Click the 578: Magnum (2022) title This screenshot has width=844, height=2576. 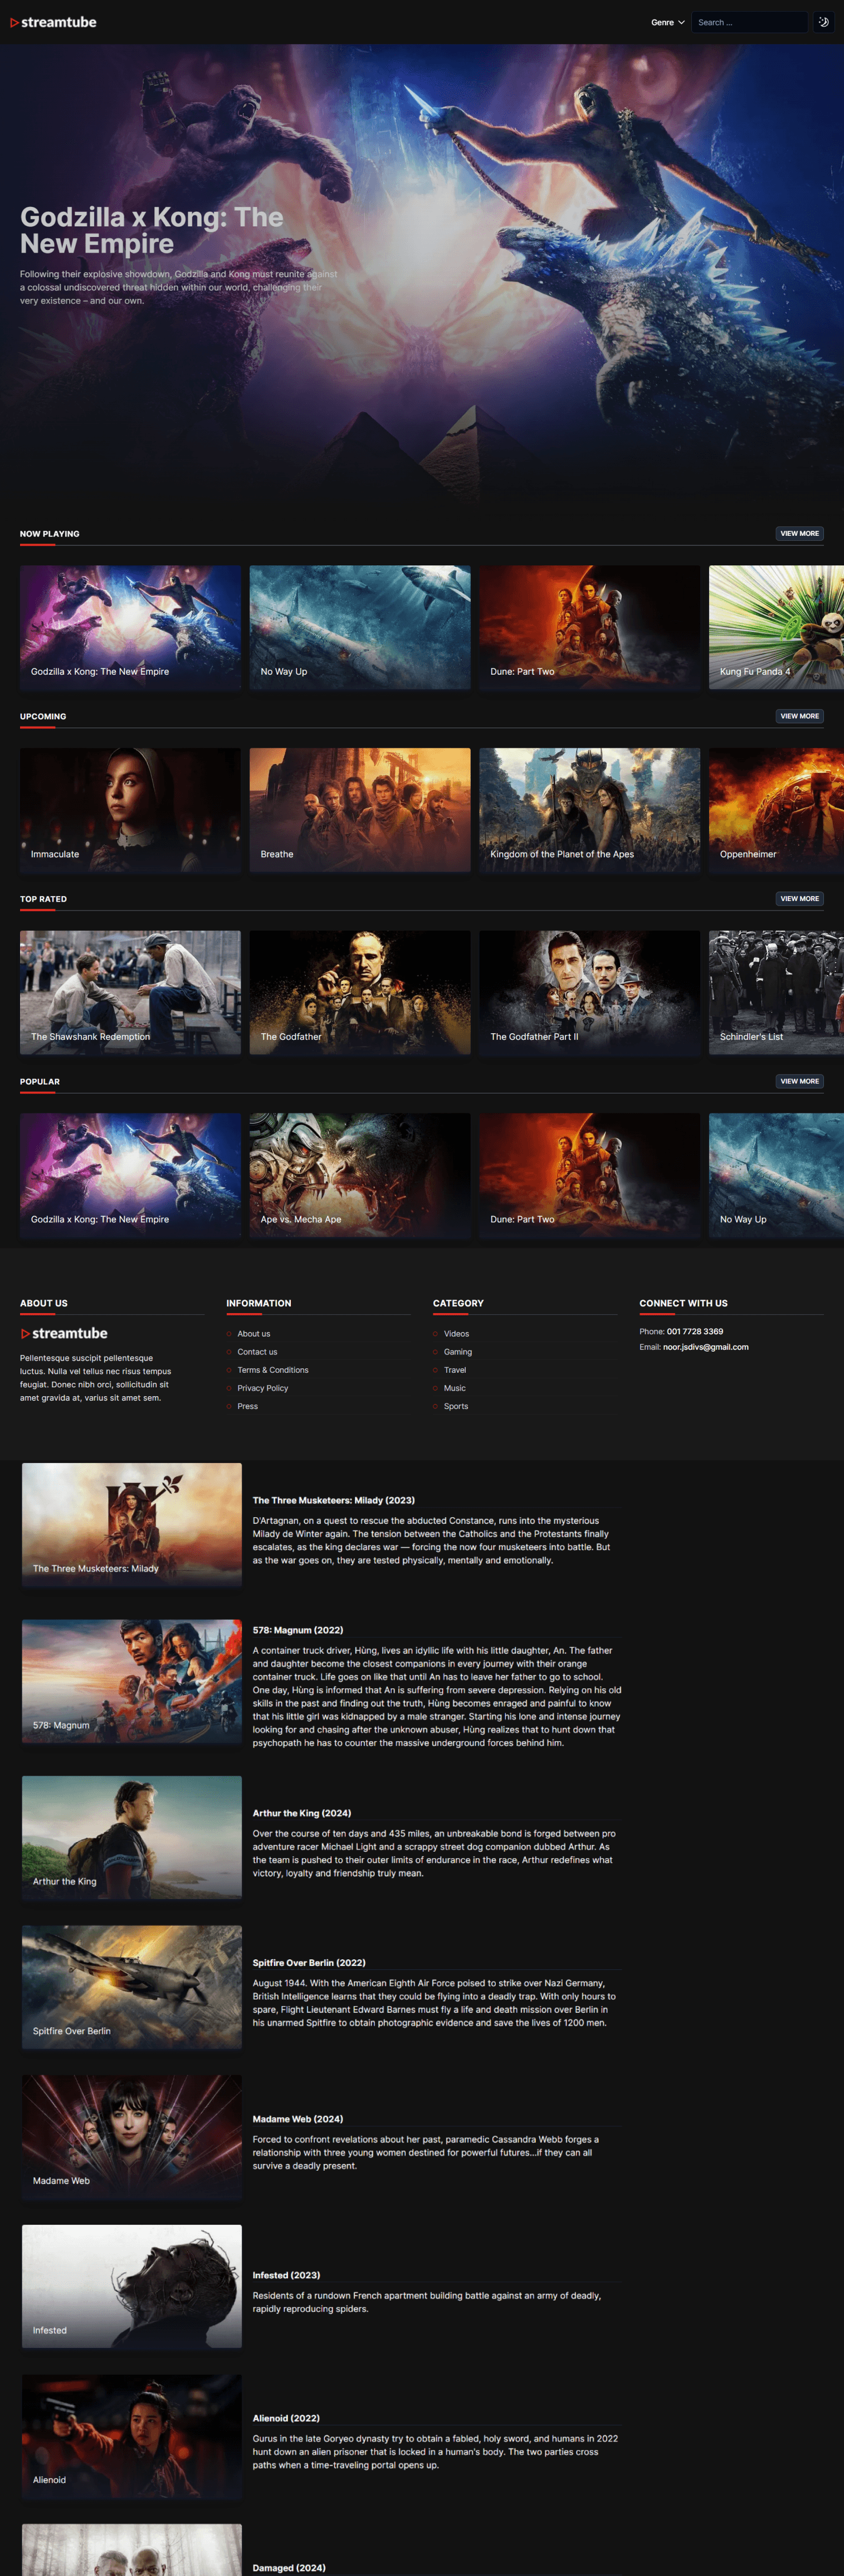coord(297,1629)
